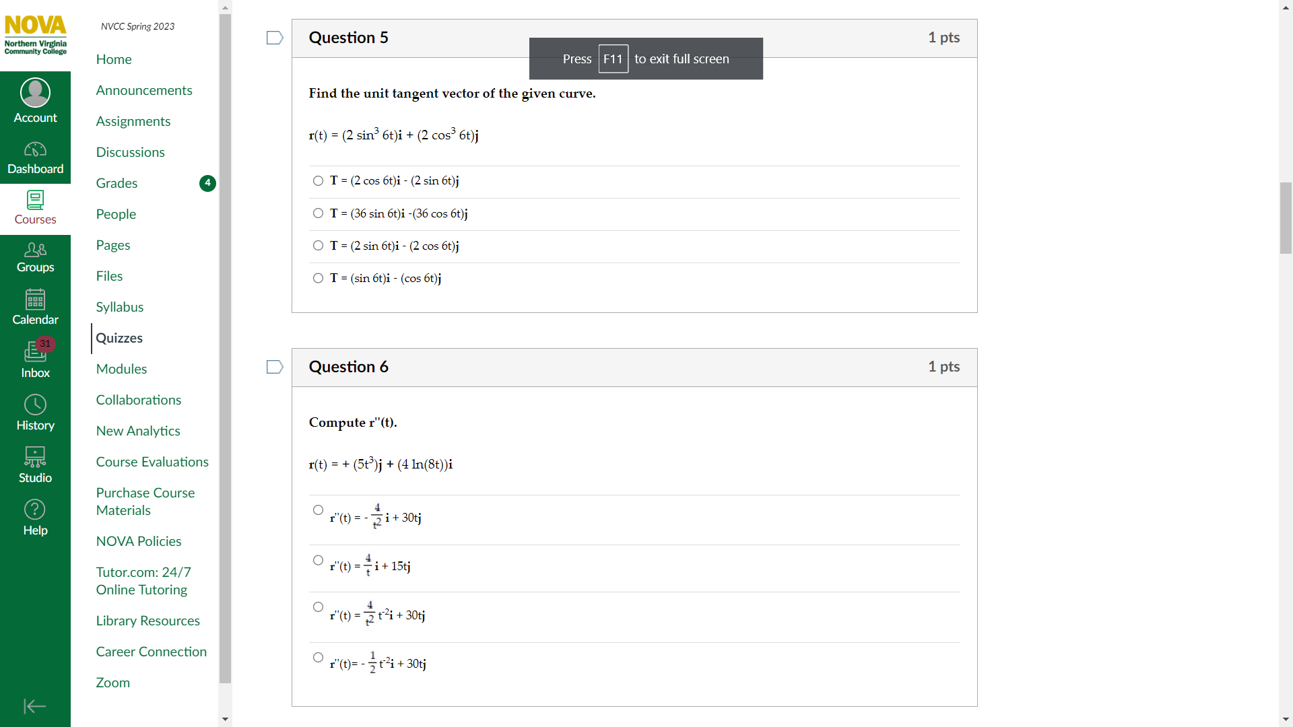The image size is (1293, 727).
Task: Select answer T = (2 cos 6t)i - (2 sin 6t)j
Action: (x=318, y=180)
